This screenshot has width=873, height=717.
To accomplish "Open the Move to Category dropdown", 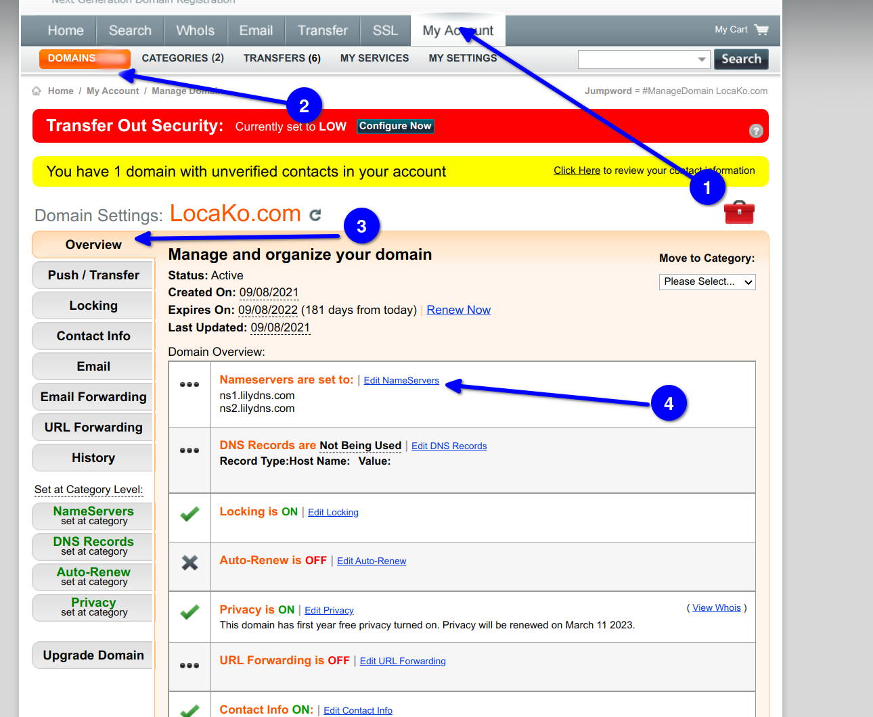I will tap(707, 281).
